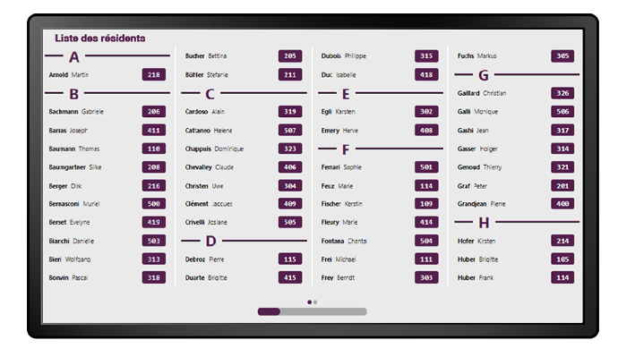
Task: Switch to second page indicator dot
Action: [315, 302]
